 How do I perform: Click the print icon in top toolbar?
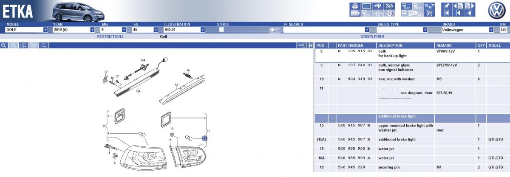pyautogui.click(x=355, y=6)
